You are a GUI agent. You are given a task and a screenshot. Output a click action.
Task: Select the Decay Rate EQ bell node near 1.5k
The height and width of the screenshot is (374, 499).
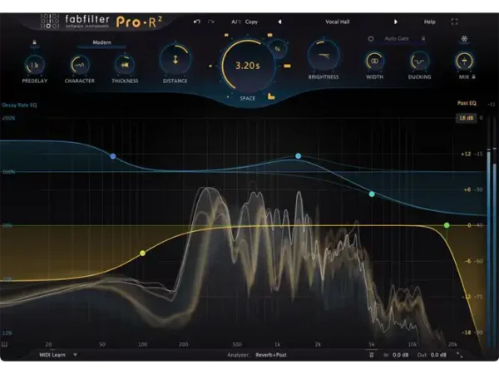(299, 156)
